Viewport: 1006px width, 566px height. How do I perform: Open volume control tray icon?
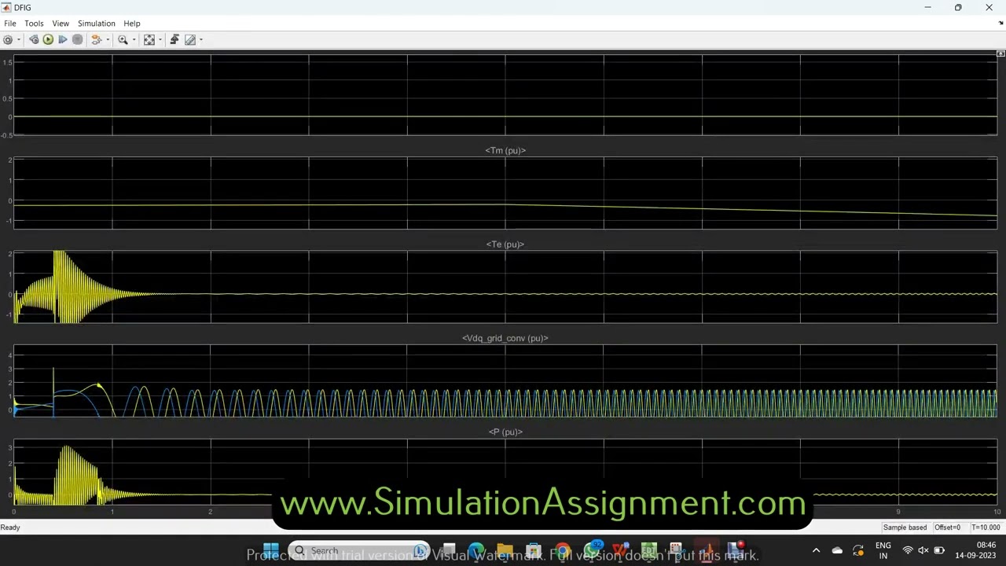923,550
